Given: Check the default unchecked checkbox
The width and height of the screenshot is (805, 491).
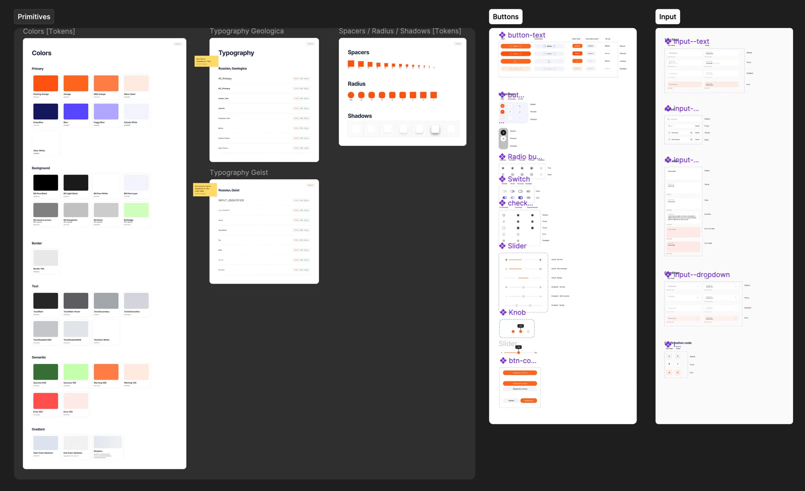Looking at the screenshot, I should [x=504, y=215].
